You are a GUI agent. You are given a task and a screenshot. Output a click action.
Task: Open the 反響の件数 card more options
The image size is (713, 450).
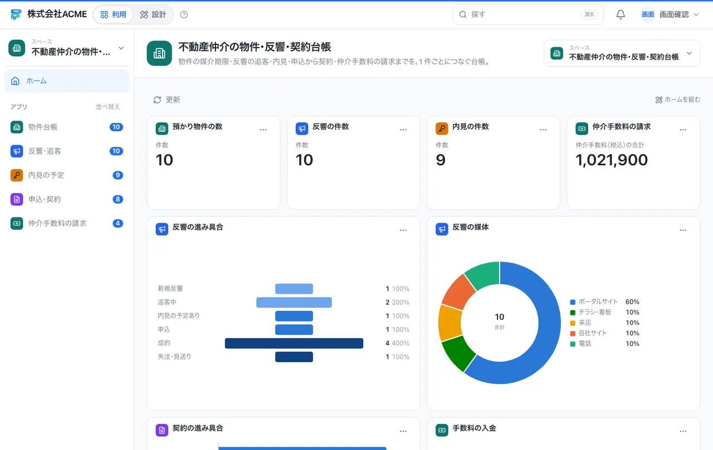[403, 130]
